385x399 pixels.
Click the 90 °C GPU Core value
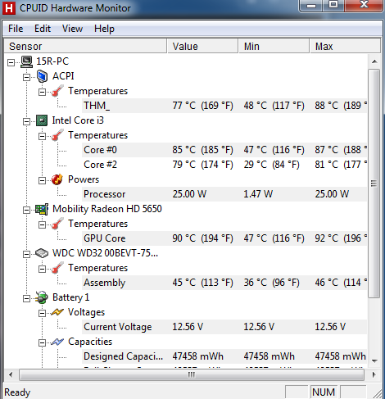point(203,238)
